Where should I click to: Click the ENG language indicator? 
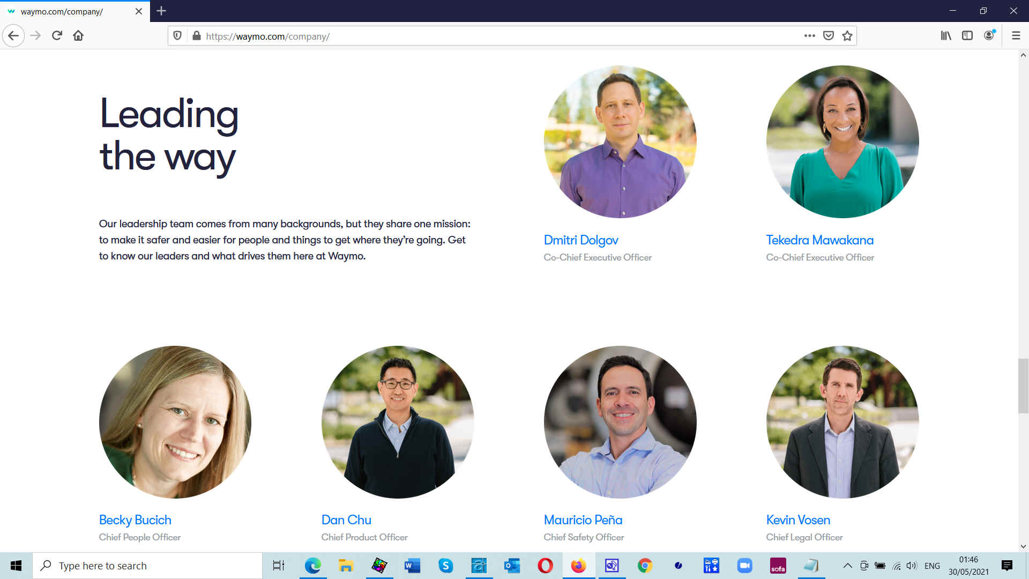932,566
